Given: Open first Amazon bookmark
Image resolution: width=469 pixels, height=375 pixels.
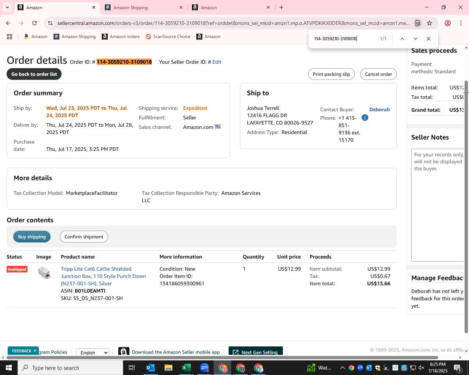Looking at the screenshot, I should (x=36, y=37).
